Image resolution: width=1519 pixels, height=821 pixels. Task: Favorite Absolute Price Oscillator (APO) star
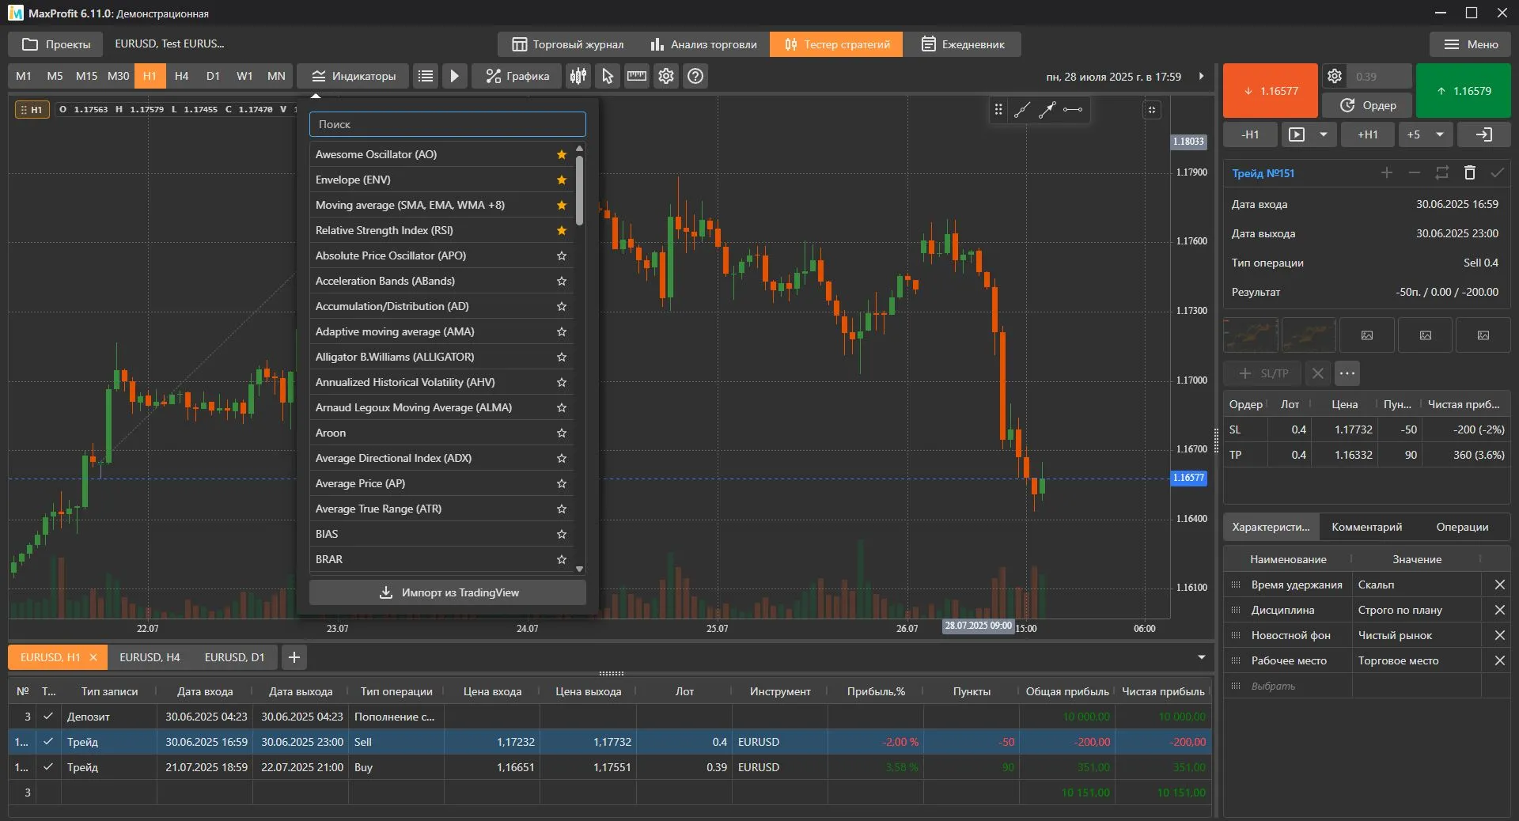point(562,255)
